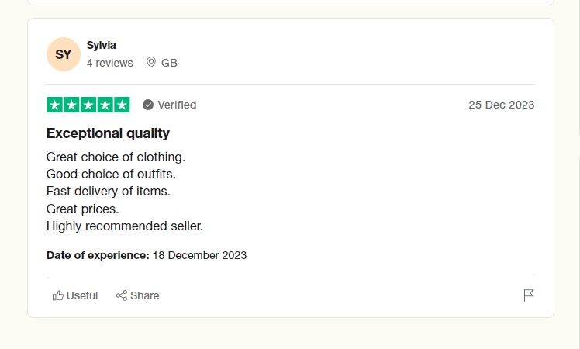Flag this review with flag icon
This screenshot has width=580, height=349.
click(x=529, y=295)
